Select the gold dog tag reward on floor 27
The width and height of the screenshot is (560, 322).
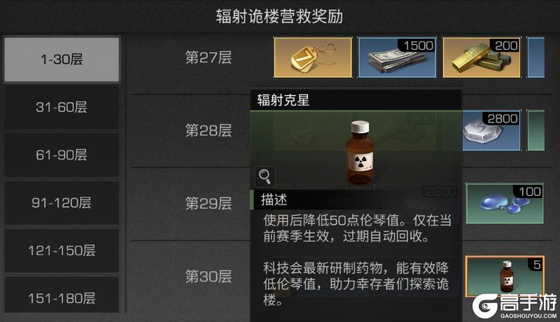click(313, 57)
